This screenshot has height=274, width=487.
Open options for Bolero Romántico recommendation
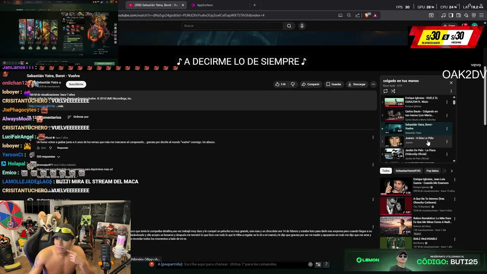[455, 219]
